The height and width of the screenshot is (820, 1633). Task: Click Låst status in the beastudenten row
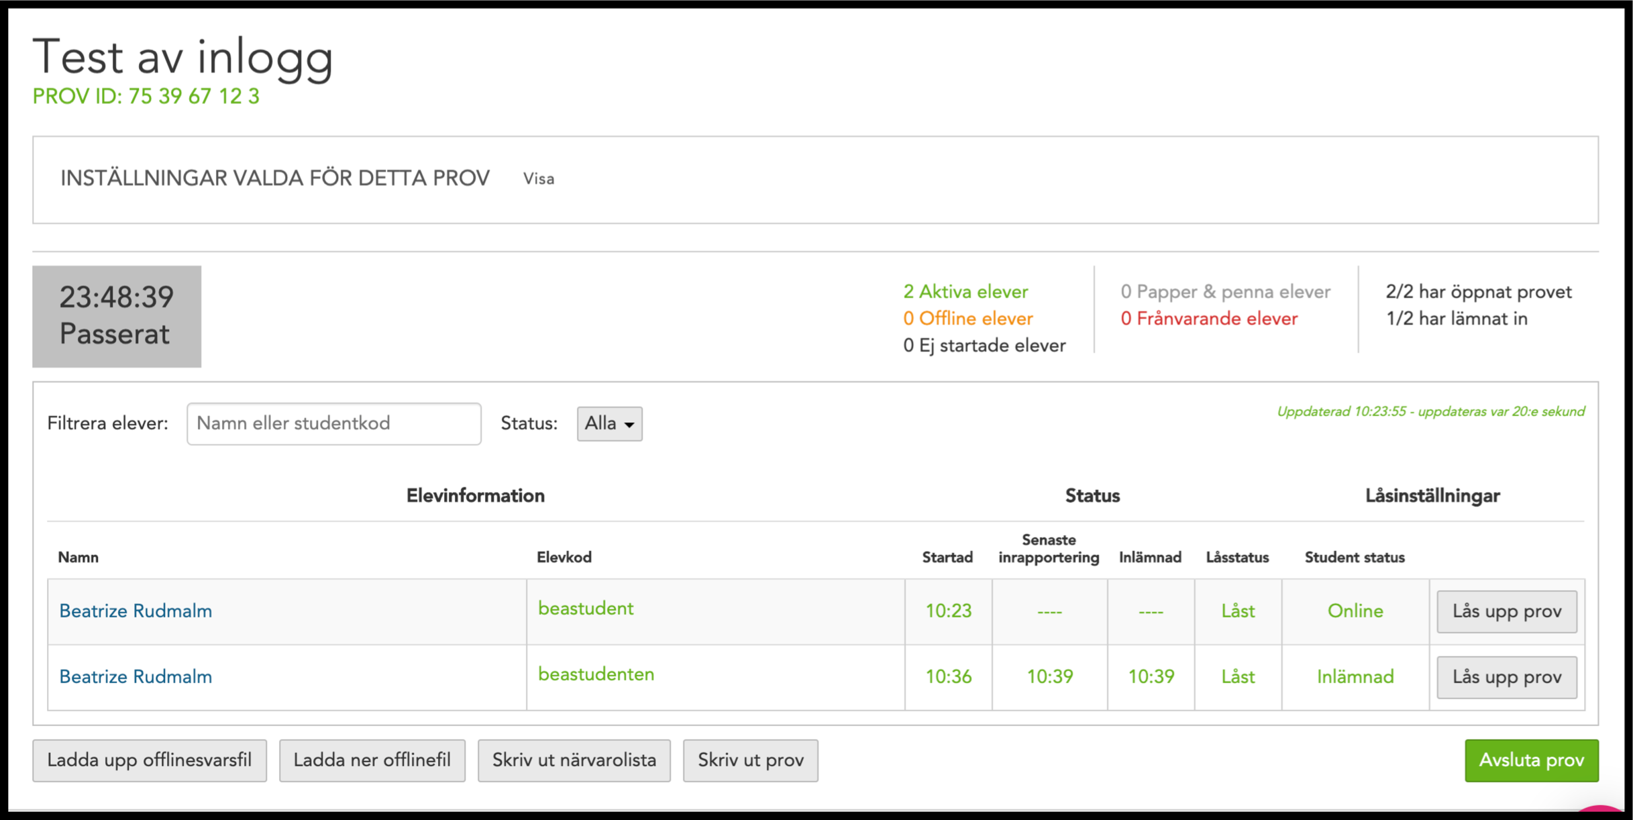[x=1238, y=676]
